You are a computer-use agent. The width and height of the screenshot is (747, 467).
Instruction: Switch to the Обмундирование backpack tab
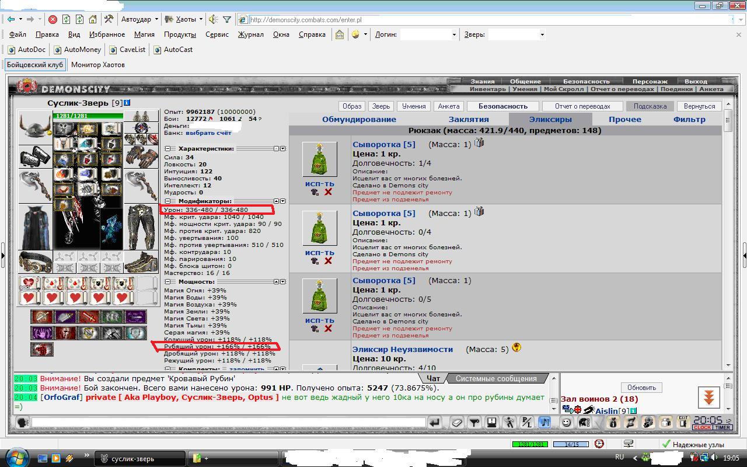point(359,119)
